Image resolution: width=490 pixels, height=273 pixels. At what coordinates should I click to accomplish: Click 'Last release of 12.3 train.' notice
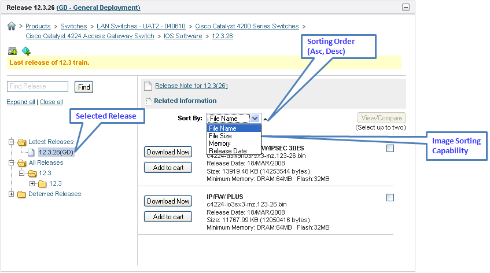coord(49,63)
